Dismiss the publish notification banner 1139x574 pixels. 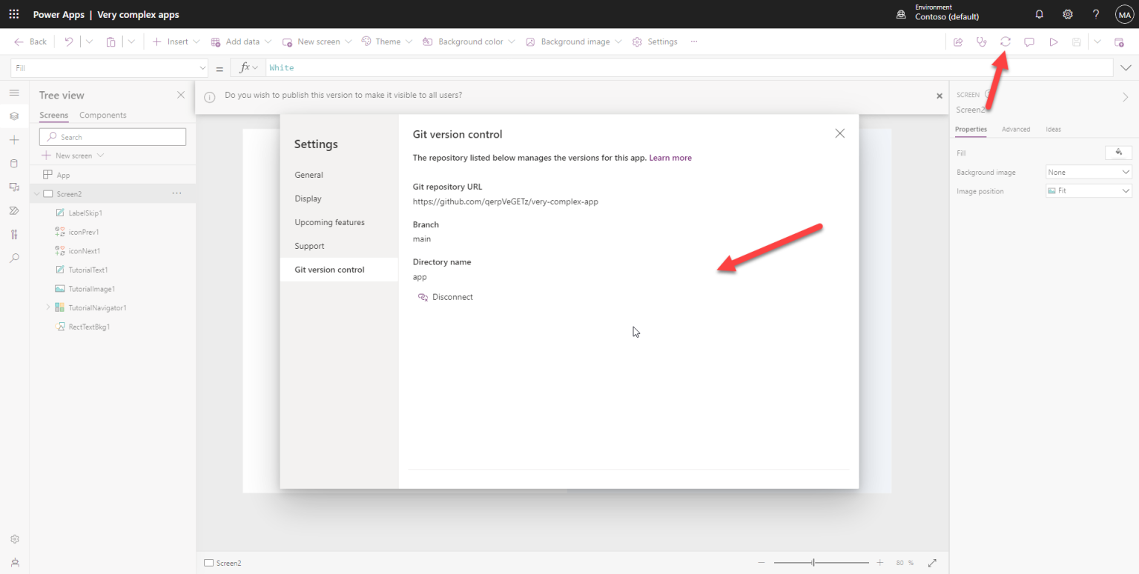[940, 96]
